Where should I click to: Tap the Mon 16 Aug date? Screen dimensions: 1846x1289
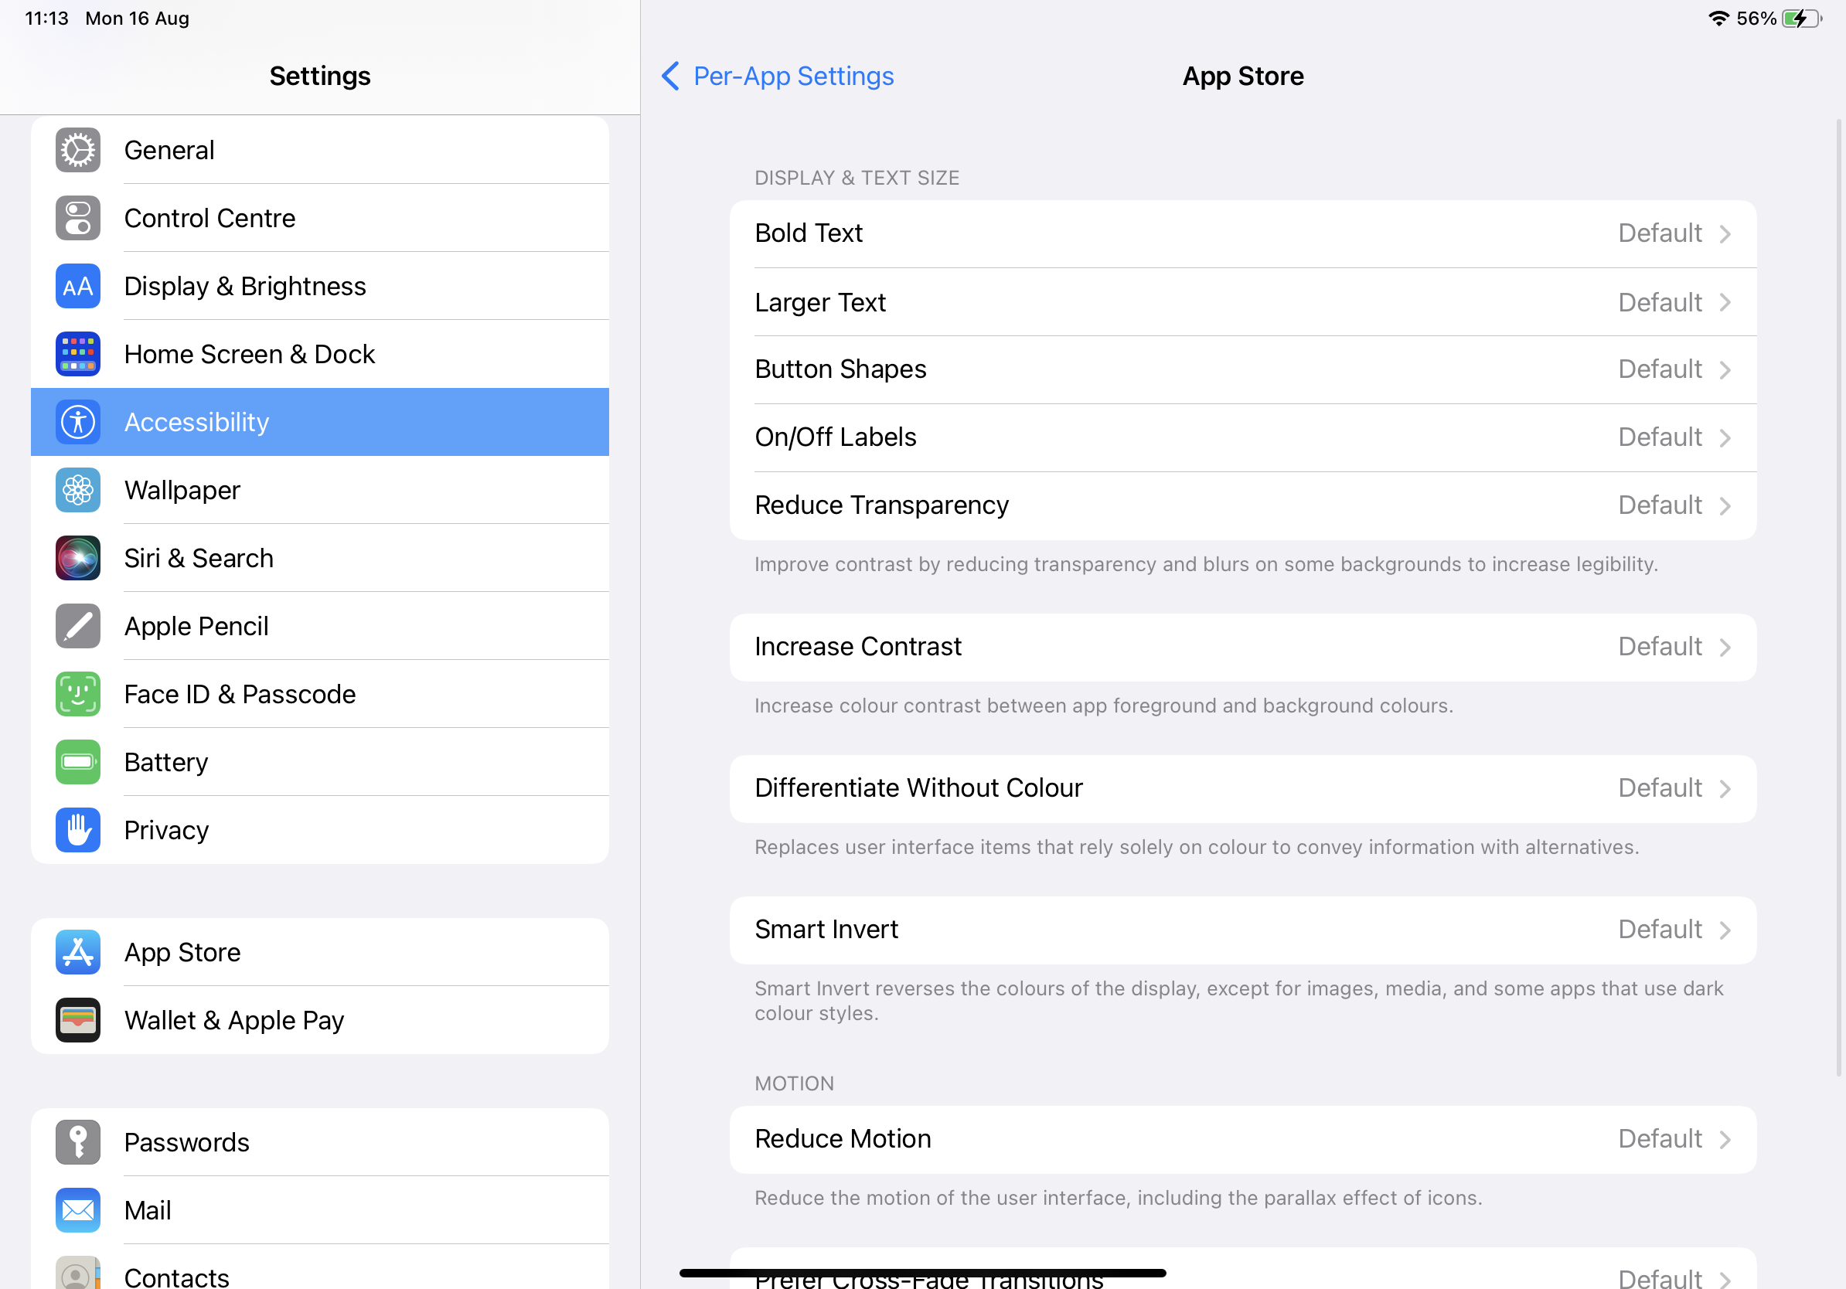(x=138, y=18)
